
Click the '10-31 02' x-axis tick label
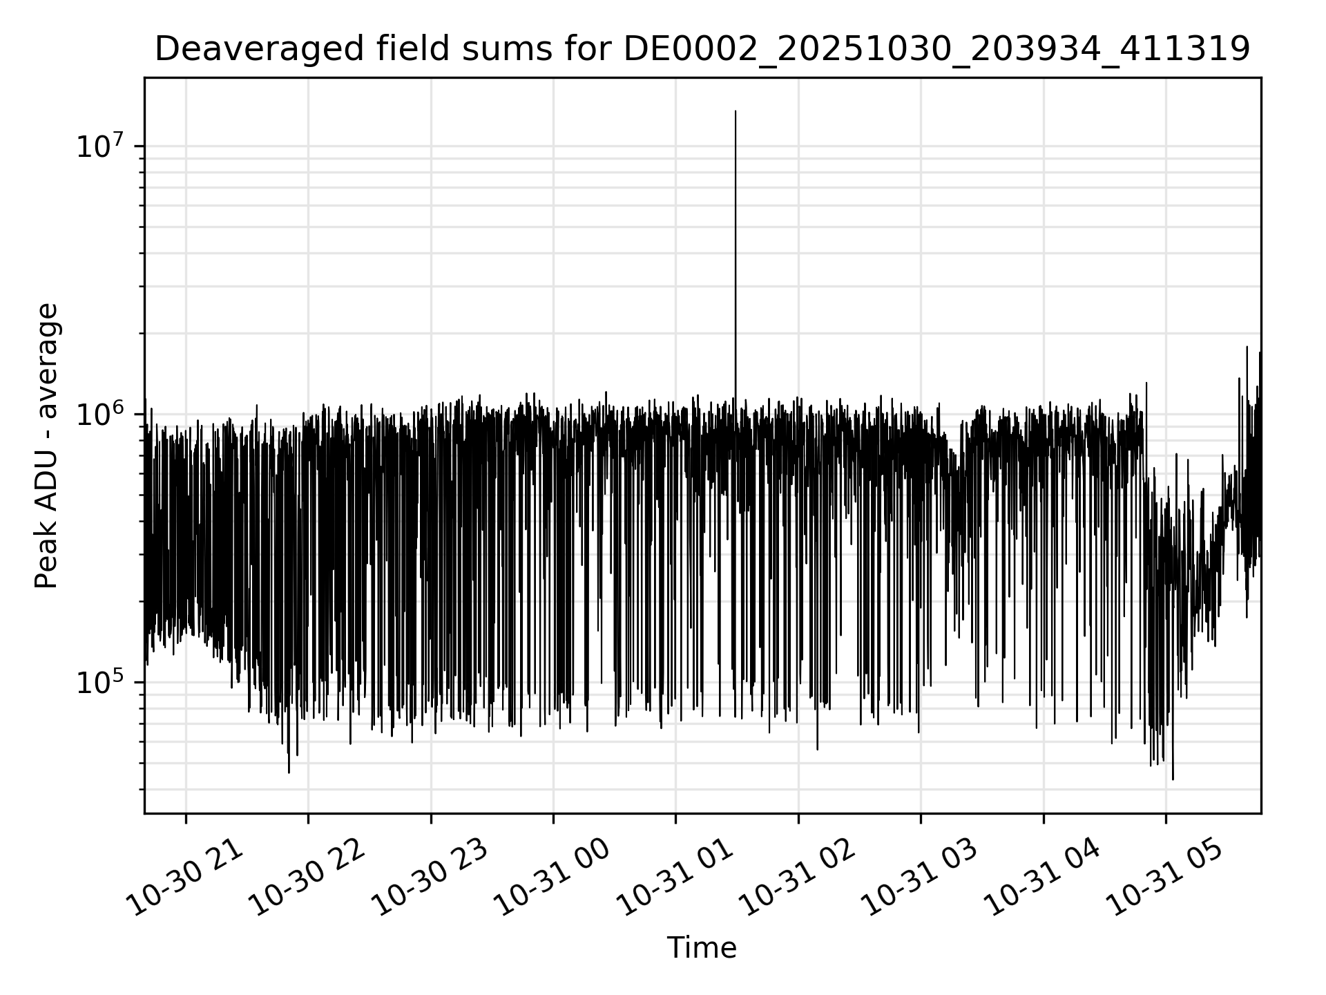click(x=798, y=878)
